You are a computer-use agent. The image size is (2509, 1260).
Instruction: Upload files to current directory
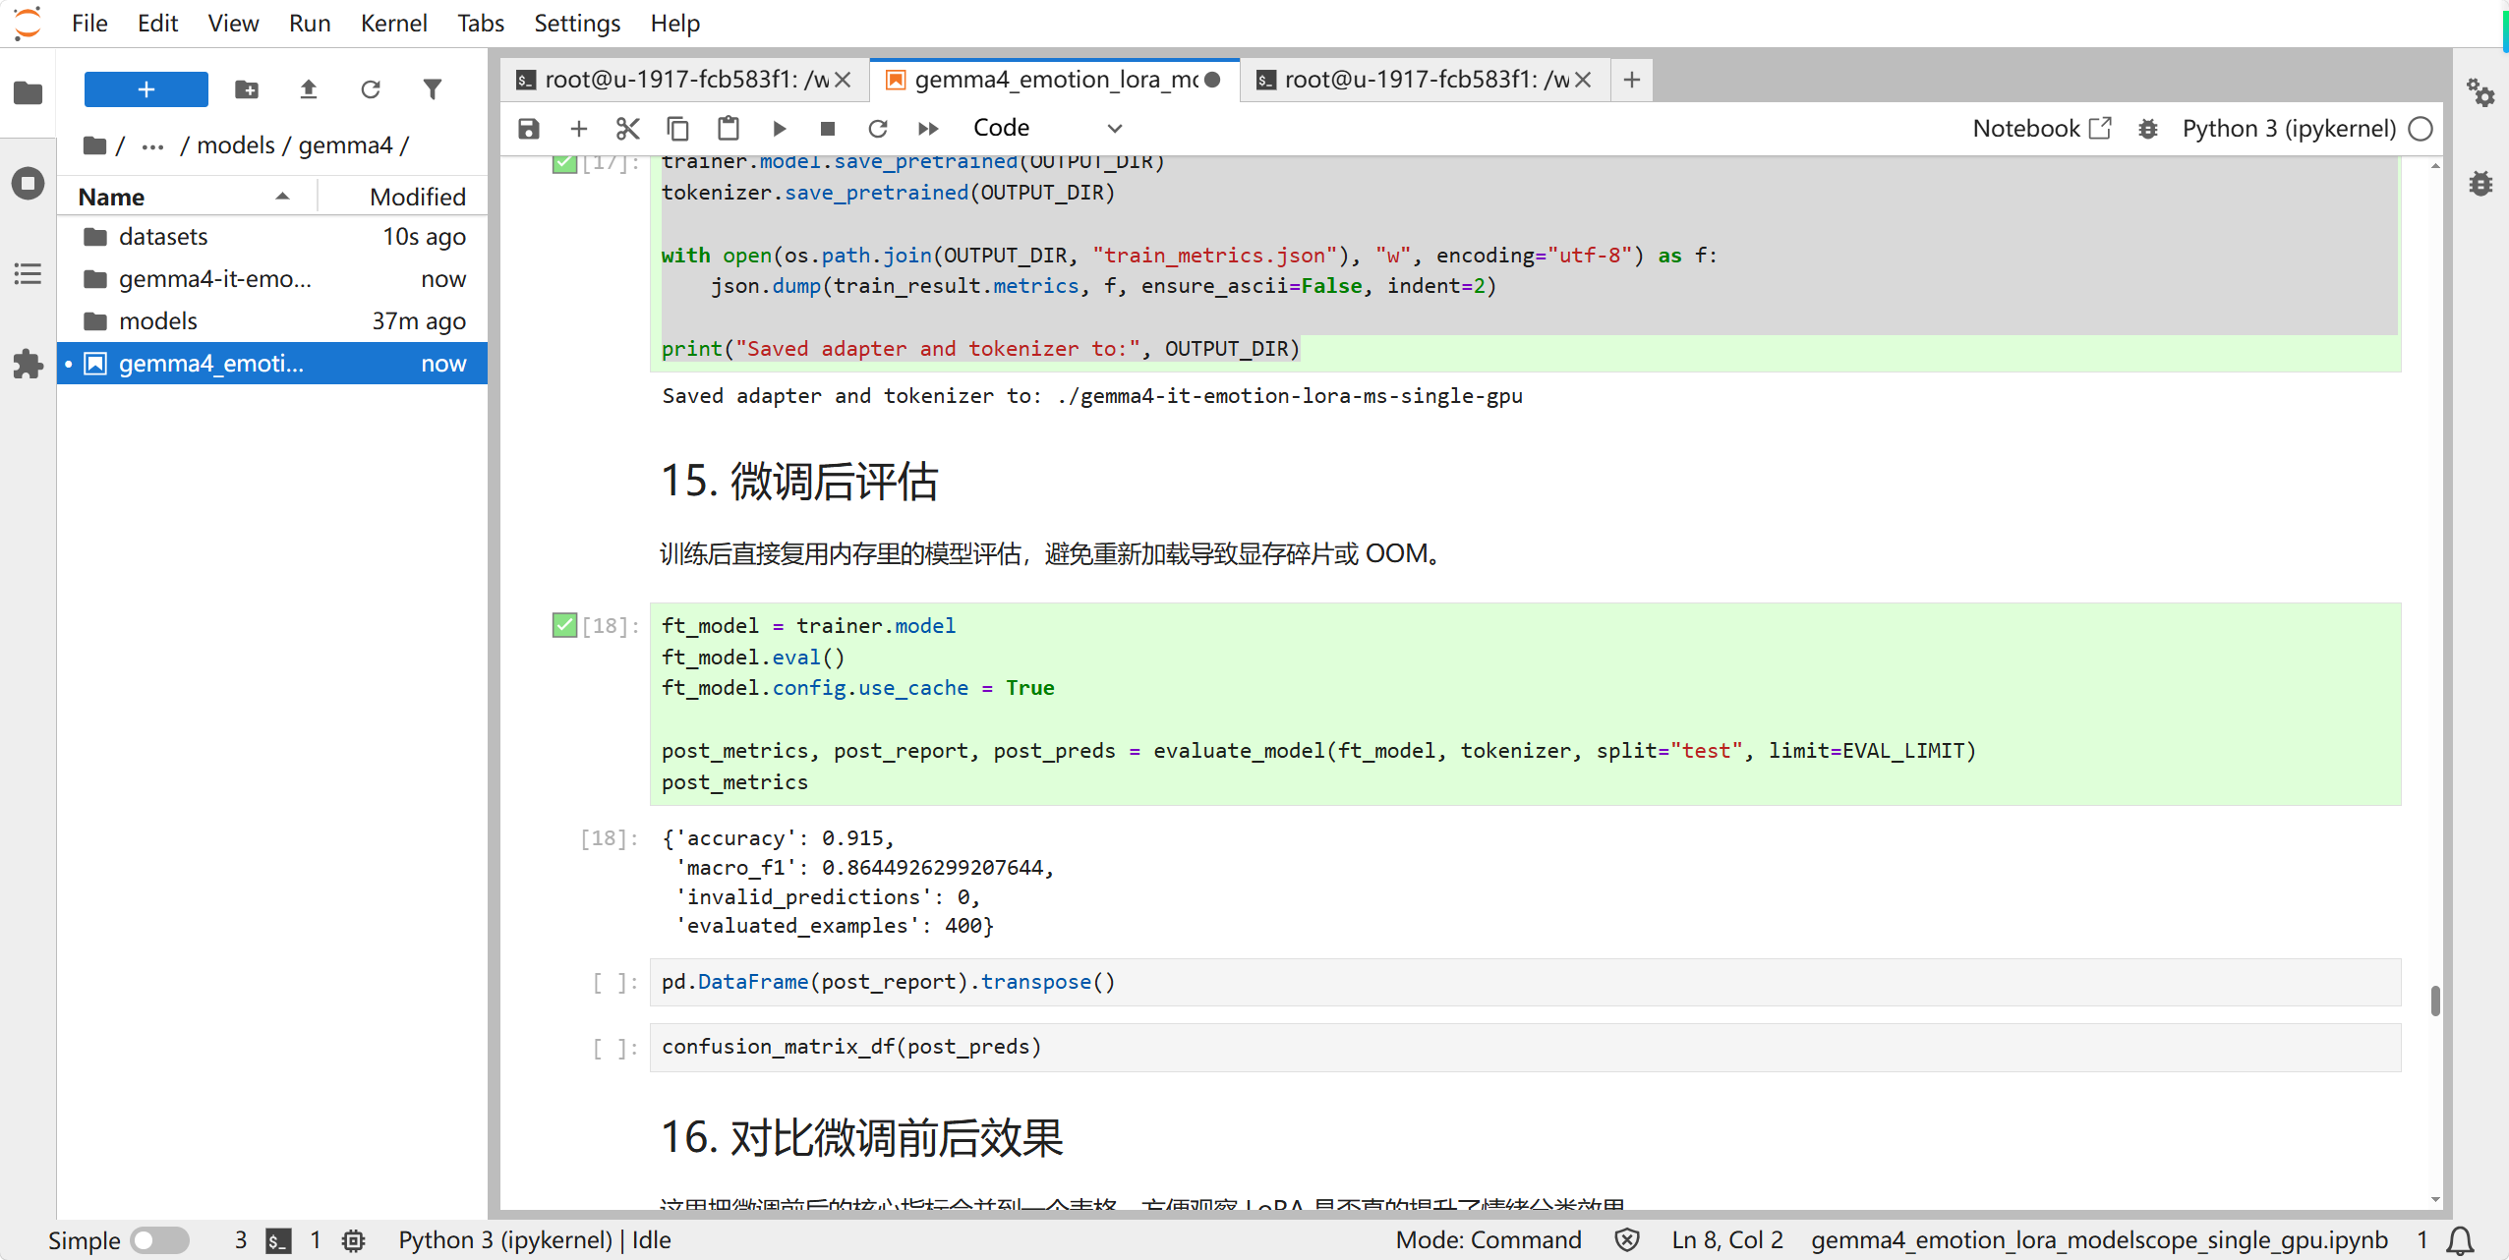point(309,89)
